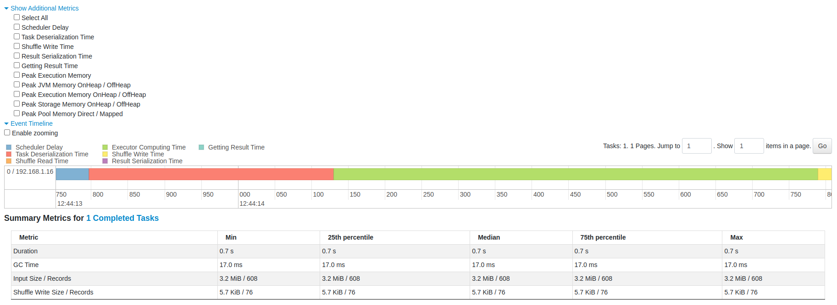Enable the Getting Result Time checkbox
This screenshot has height=305, width=837.
coord(17,65)
